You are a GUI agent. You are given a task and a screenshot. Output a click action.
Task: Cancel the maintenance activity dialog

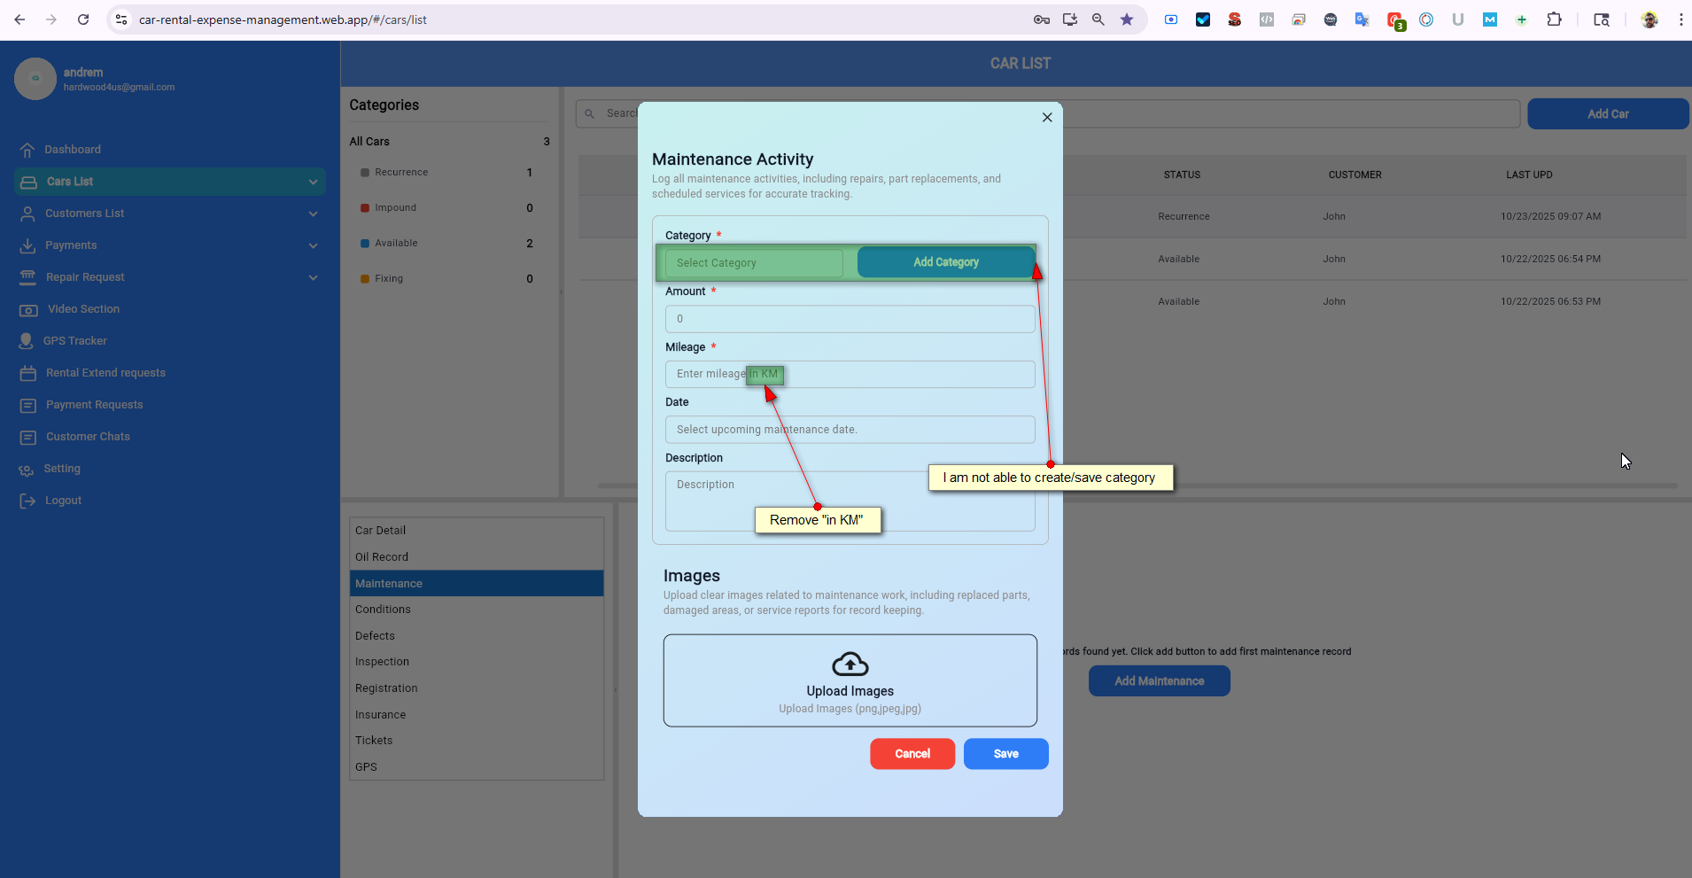click(912, 754)
